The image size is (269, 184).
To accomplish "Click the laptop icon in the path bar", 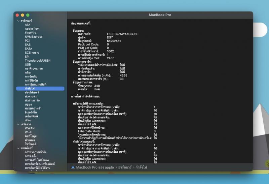I will (x=73, y=167).
